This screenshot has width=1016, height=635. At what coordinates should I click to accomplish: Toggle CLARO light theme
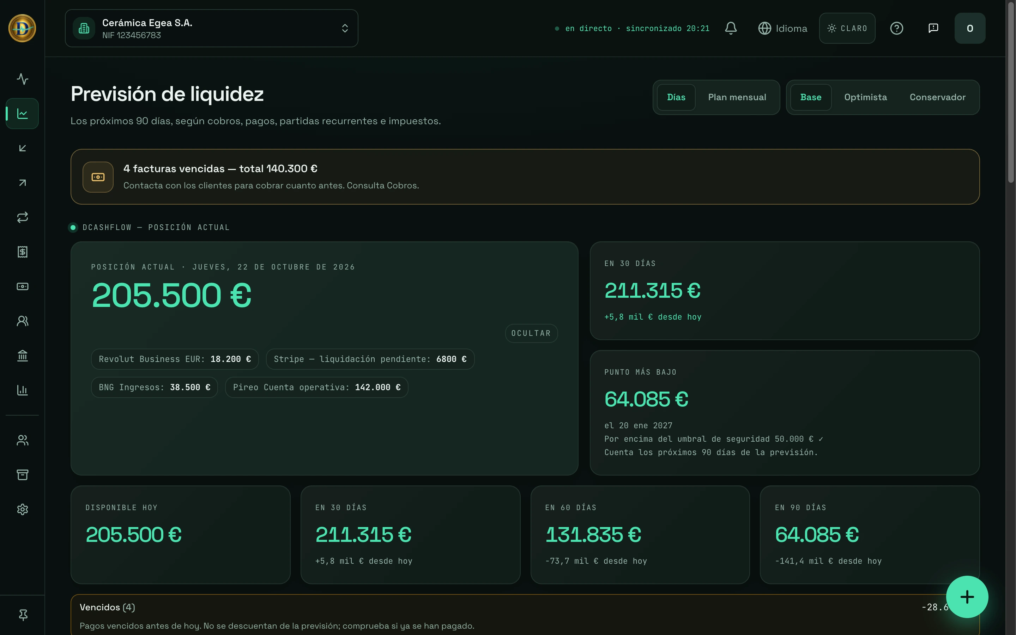tap(847, 28)
